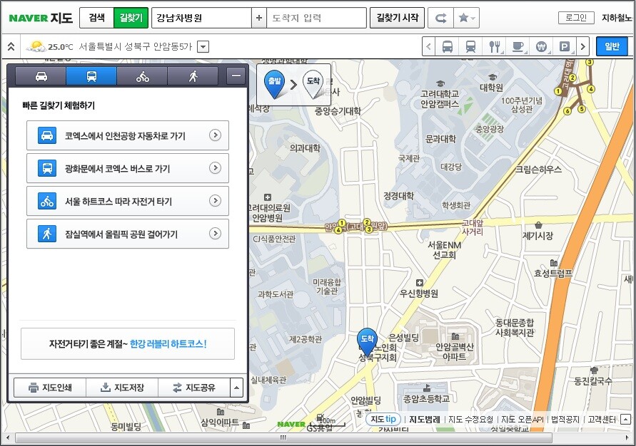Screen dimensions: 636x446
Task: Select the bicycle route mode tab
Action: tap(143, 76)
